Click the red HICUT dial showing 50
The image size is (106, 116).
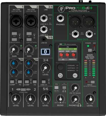(x=74, y=54)
